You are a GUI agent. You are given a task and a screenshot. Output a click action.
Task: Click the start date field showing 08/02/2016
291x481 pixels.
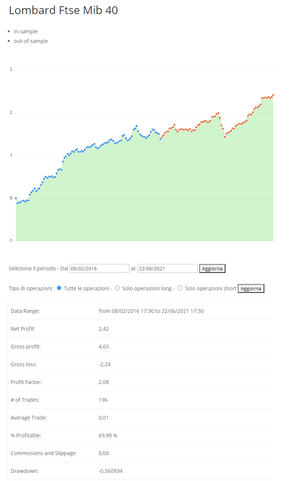tap(99, 268)
